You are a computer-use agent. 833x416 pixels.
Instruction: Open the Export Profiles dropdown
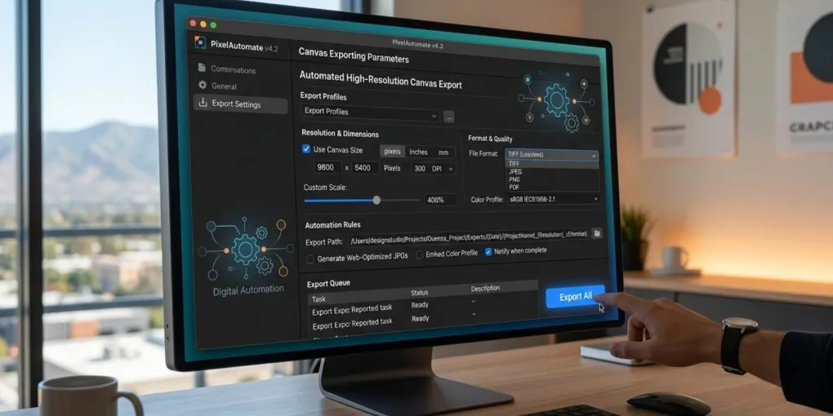[x=370, y=113]
